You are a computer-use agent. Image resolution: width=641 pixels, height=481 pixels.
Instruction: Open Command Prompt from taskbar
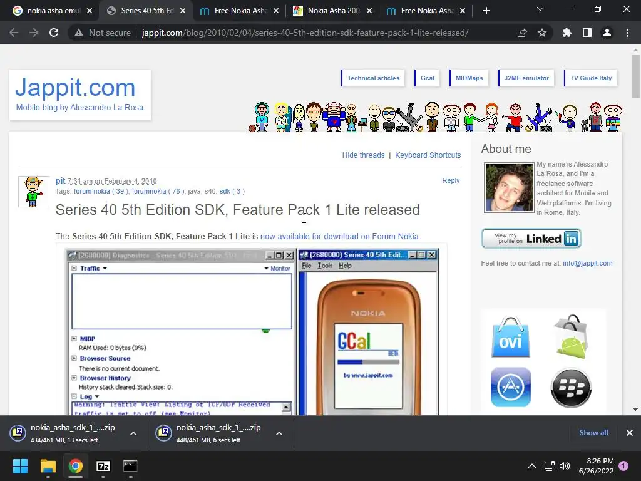pyautogui.click(x=130, y=466)
